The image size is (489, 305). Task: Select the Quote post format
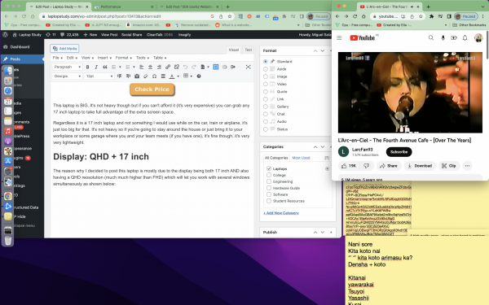pos(266,91)
